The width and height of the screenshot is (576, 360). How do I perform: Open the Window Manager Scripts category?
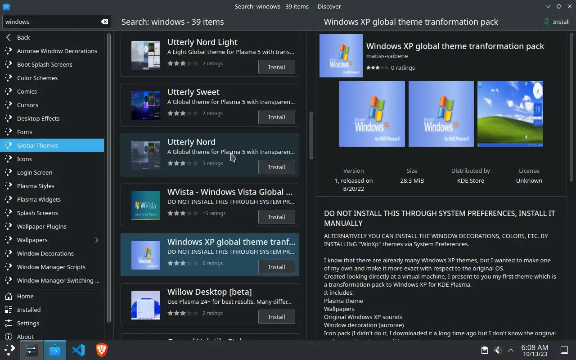[52, 267]
